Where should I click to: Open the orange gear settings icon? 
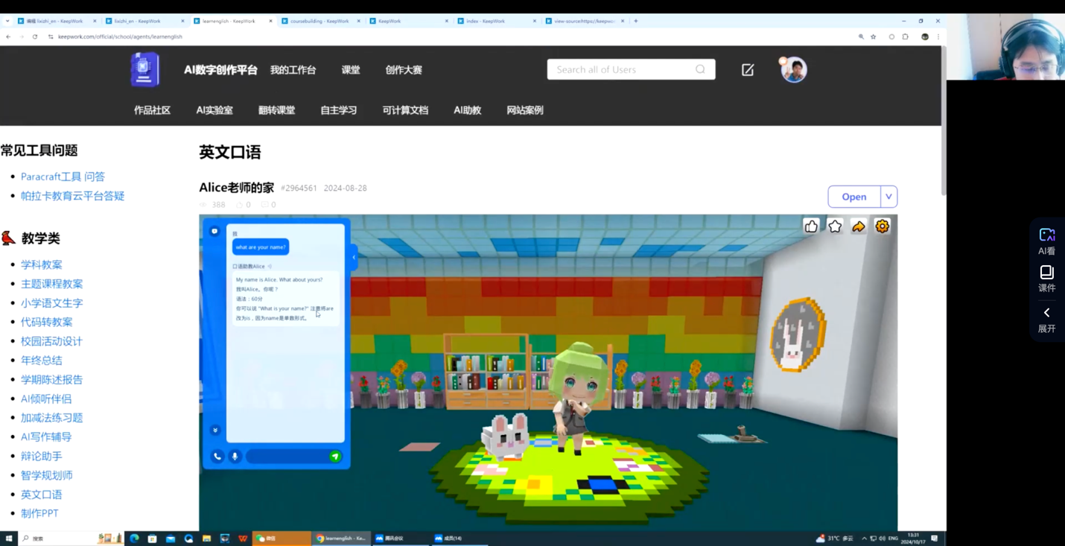pyautogui.click(x=883, y=226)
